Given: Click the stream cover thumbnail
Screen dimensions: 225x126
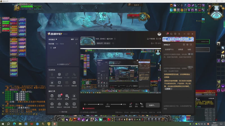Looking at the screenshot, I should (87, 41).
